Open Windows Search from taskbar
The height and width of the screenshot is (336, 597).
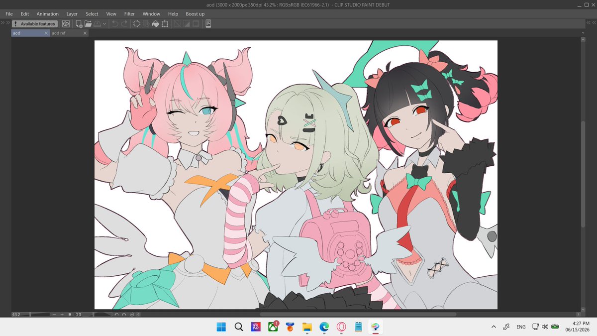pyautogui.click(x=238, y=327)
